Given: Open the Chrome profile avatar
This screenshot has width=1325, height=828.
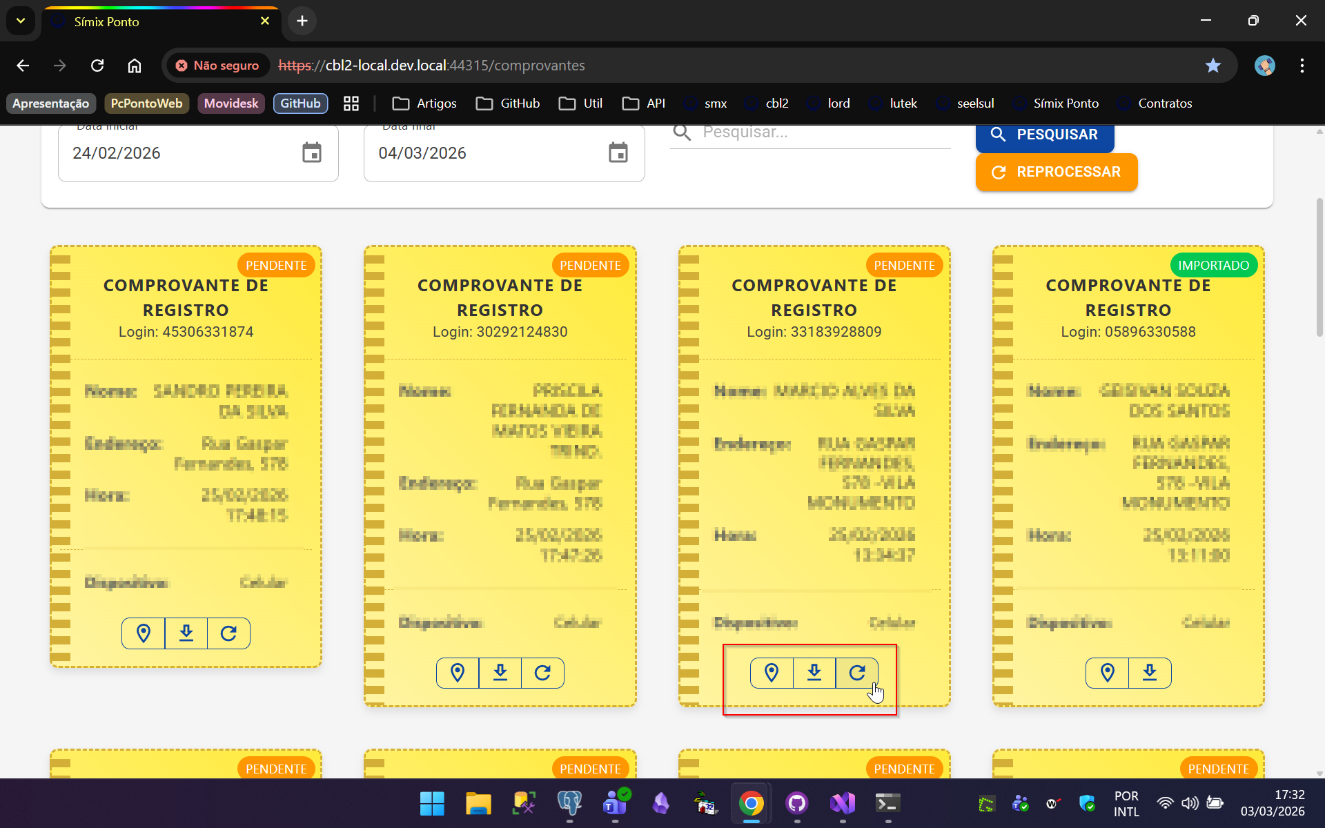Looking at the screenshot, I should [x=1264, y=66].
